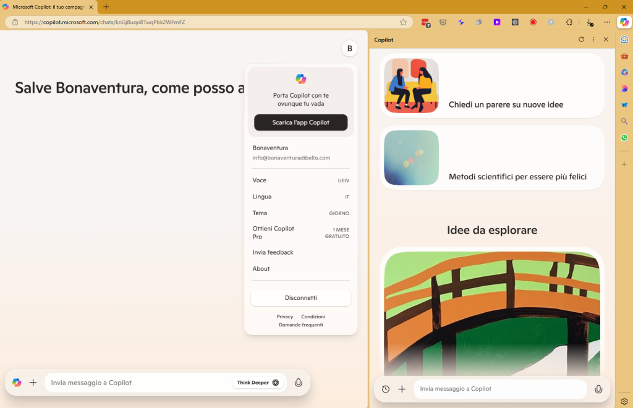Open Copilot sidebar more options menu
Image resolution: width=633 pixels, height=408 pixels.
pos(593,40)
